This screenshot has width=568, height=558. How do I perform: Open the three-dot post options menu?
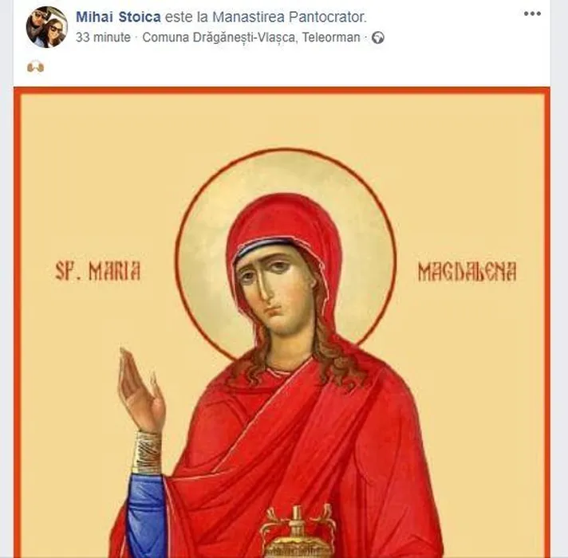tap(532, 14)
